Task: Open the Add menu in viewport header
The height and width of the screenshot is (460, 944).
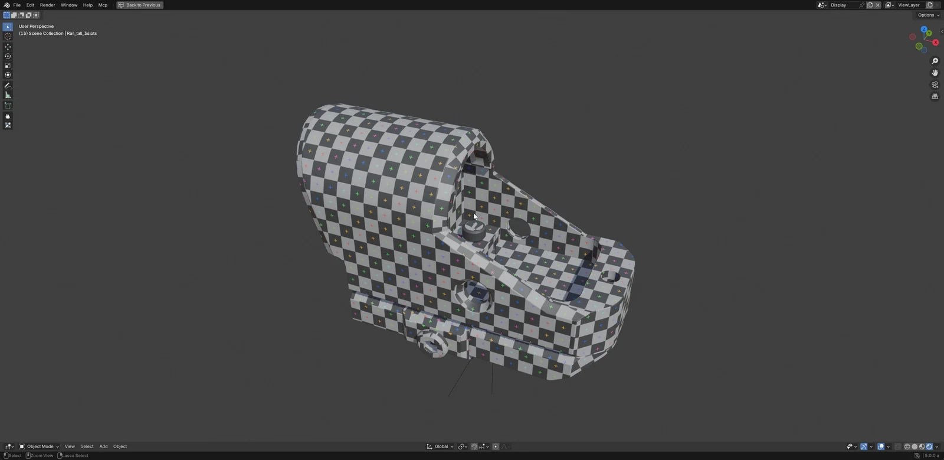Action: click(103, 446)
